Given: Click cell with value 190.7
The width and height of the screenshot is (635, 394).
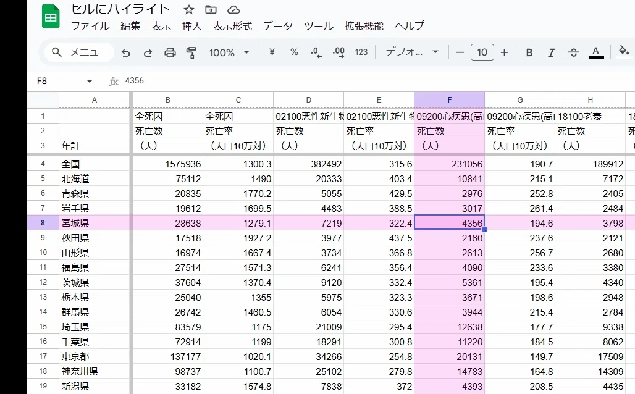Looking at the screenshot, I should coord(519,164).
